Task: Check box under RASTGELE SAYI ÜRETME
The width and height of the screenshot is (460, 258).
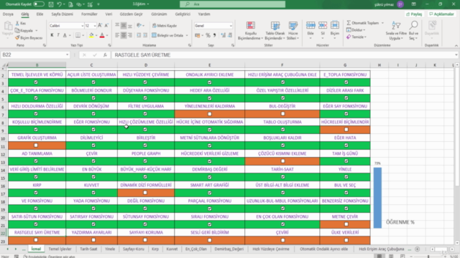Action: coord(36,240)
